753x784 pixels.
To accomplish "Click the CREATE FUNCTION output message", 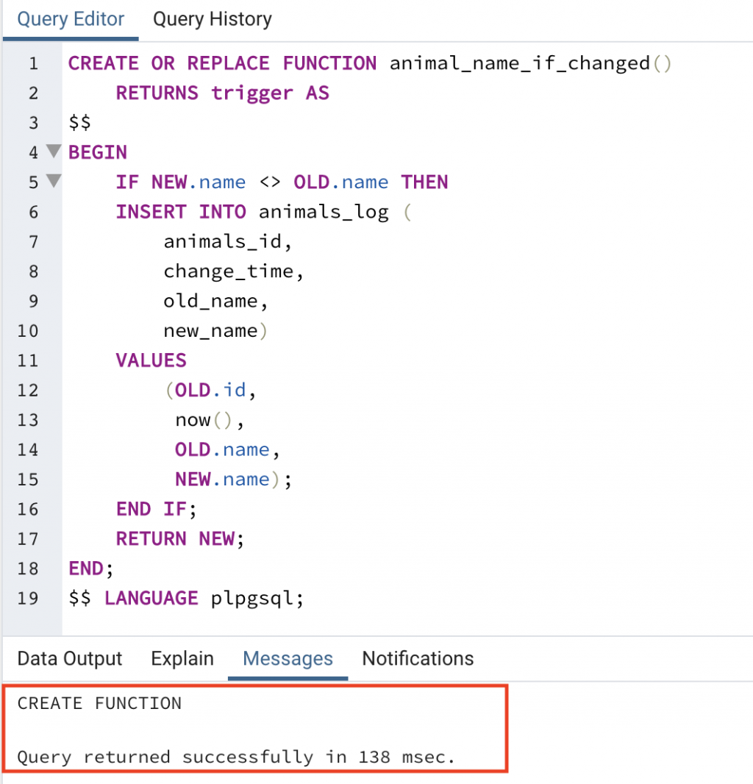I will point(99,704).
